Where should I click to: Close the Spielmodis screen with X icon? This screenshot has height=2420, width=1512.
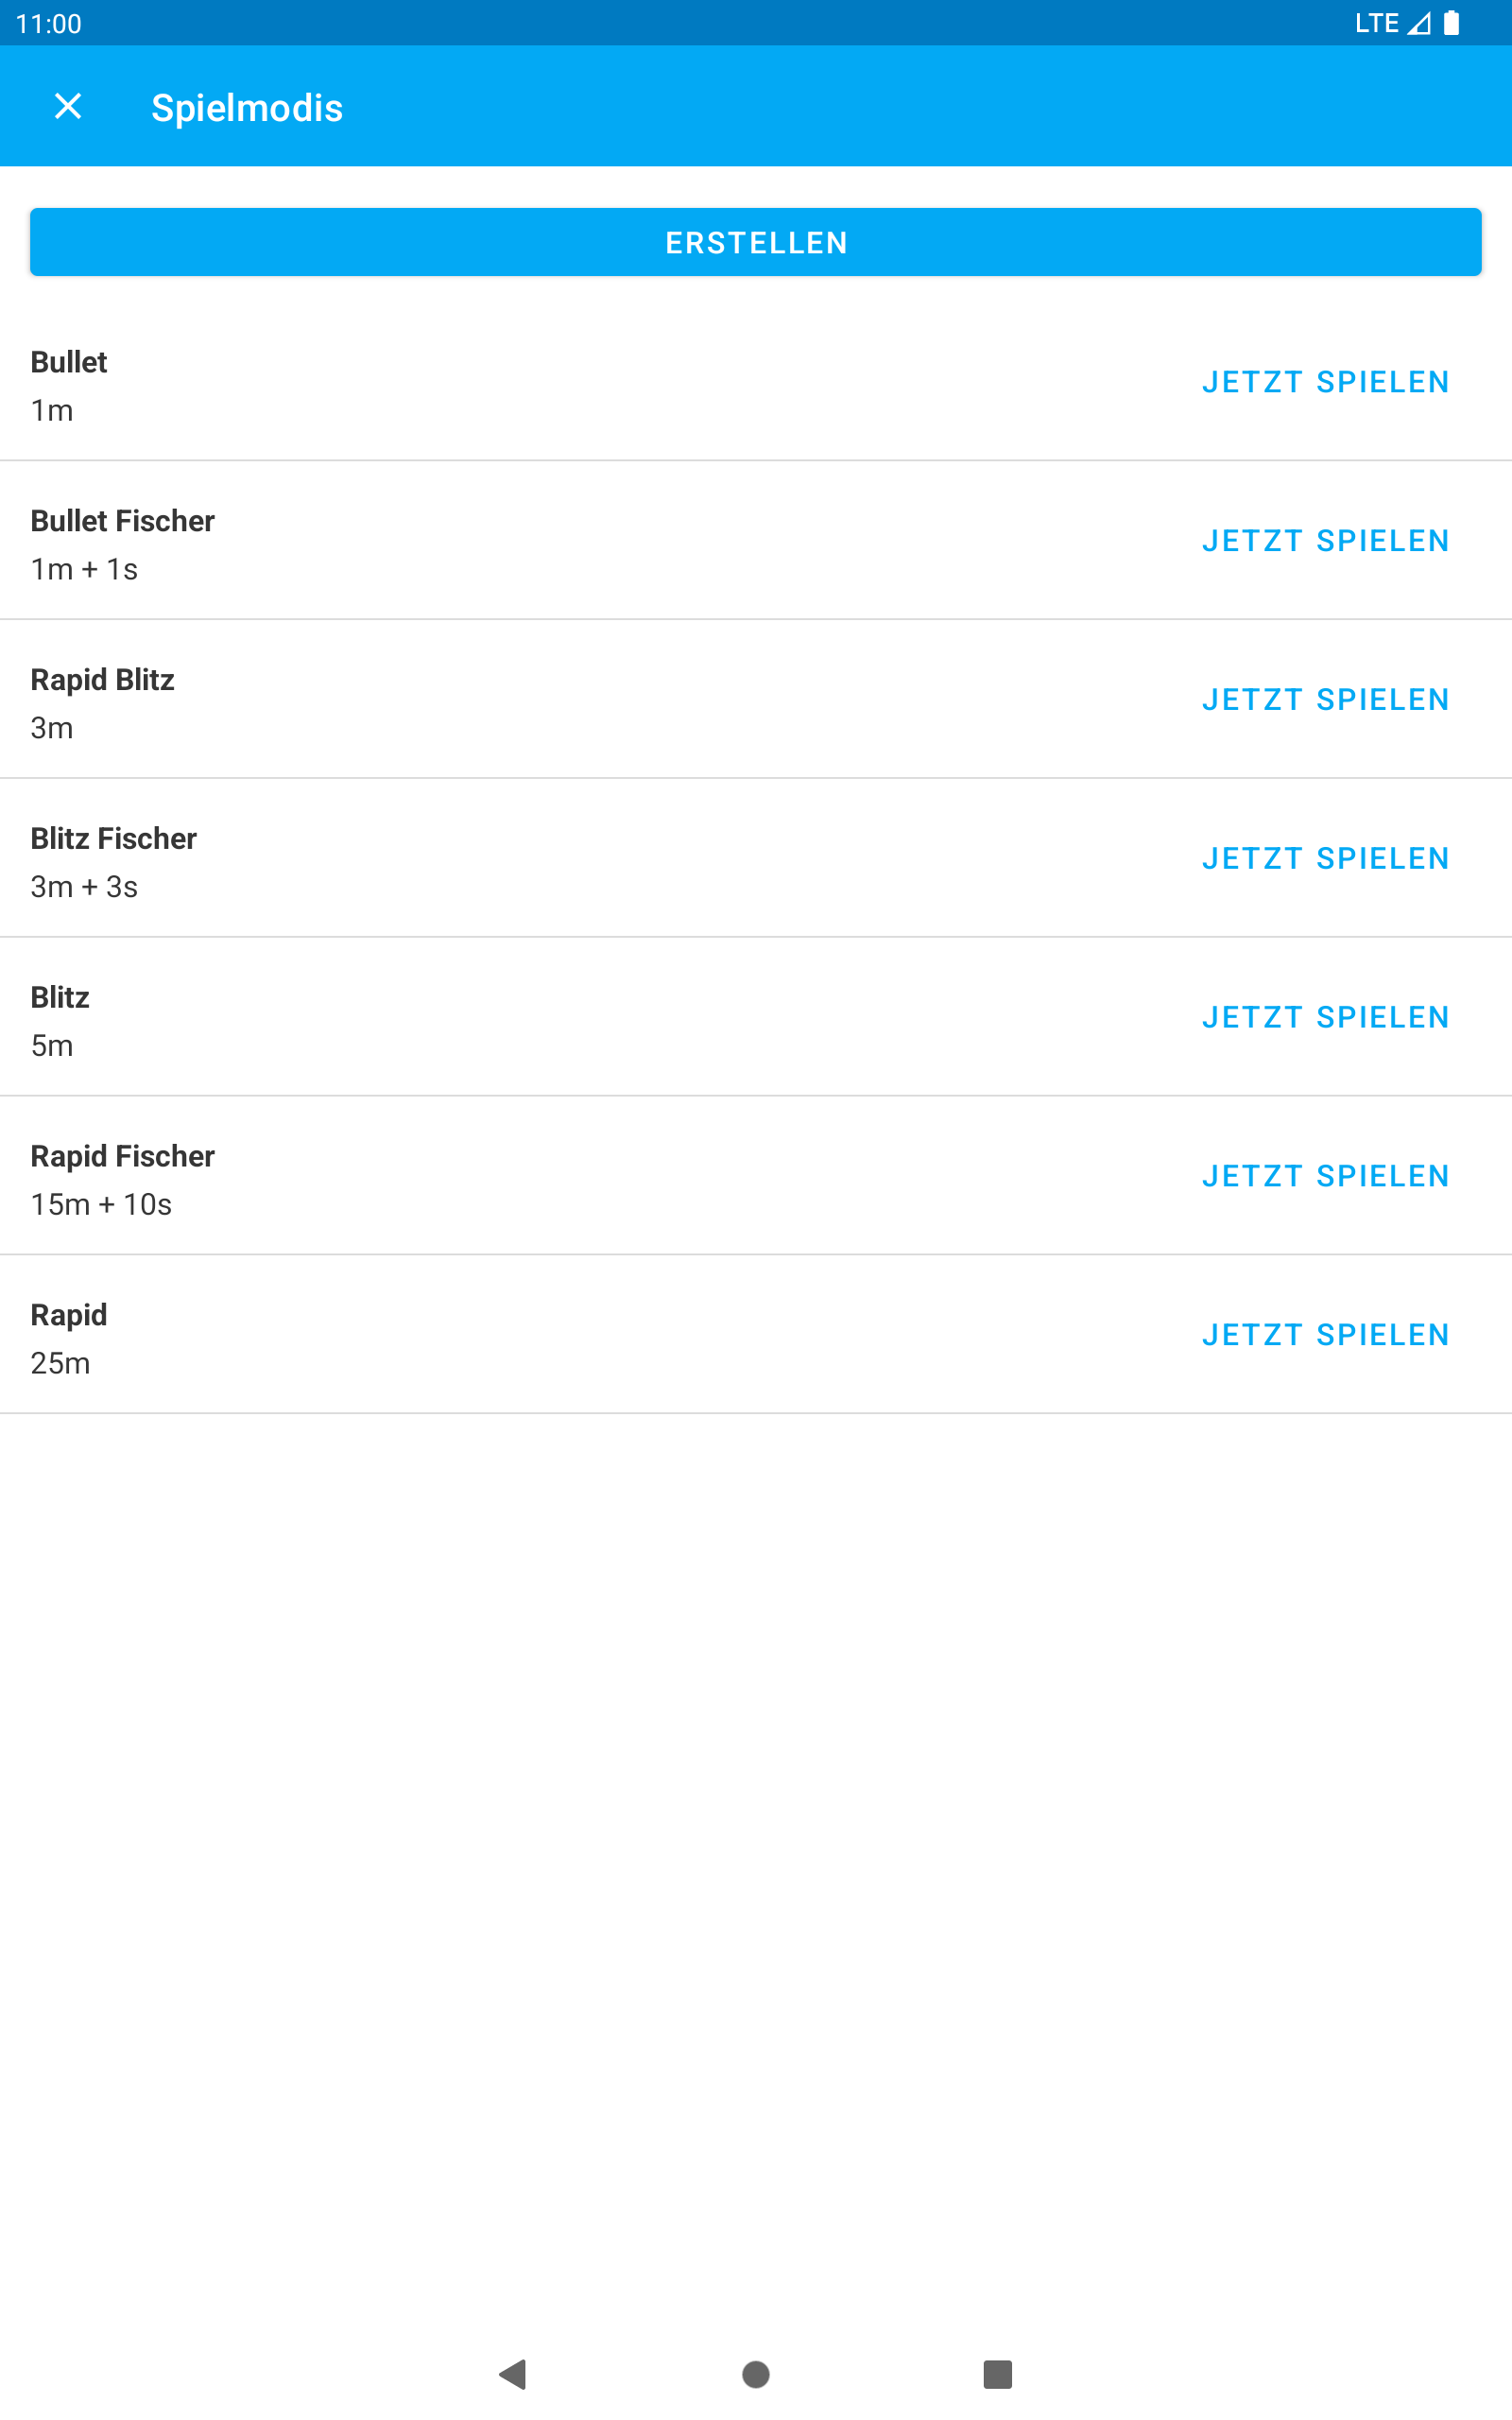(68, 106)
